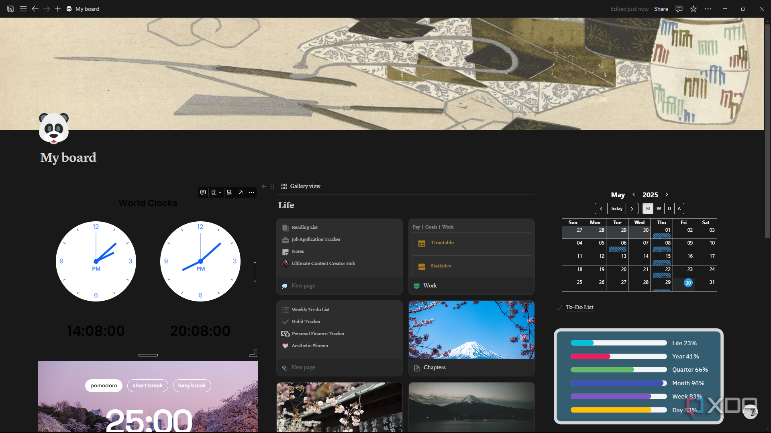Go to previous month chevron beside May

634,194
